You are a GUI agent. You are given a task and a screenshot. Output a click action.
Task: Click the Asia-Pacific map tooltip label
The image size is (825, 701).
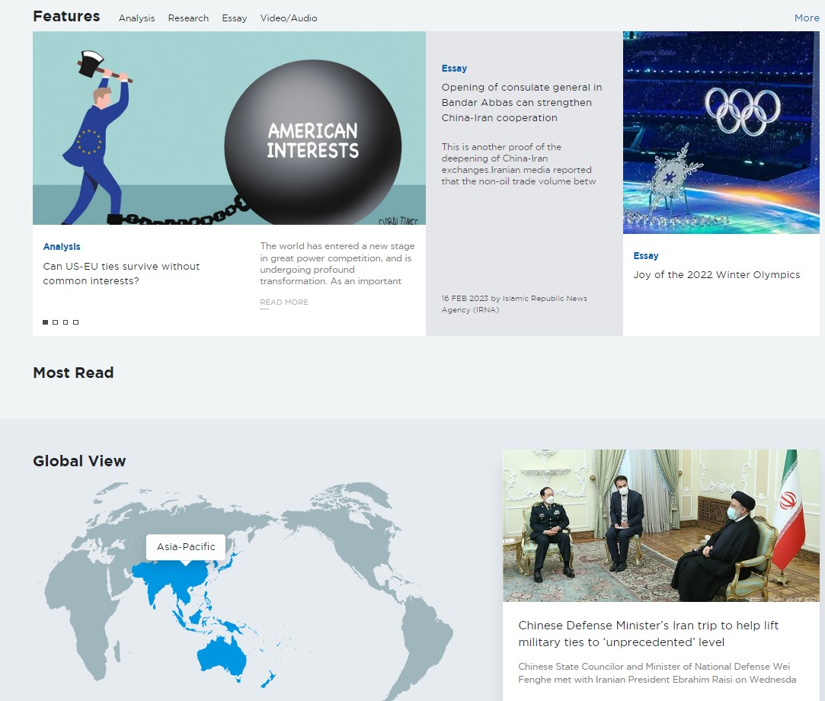(186, 547)
